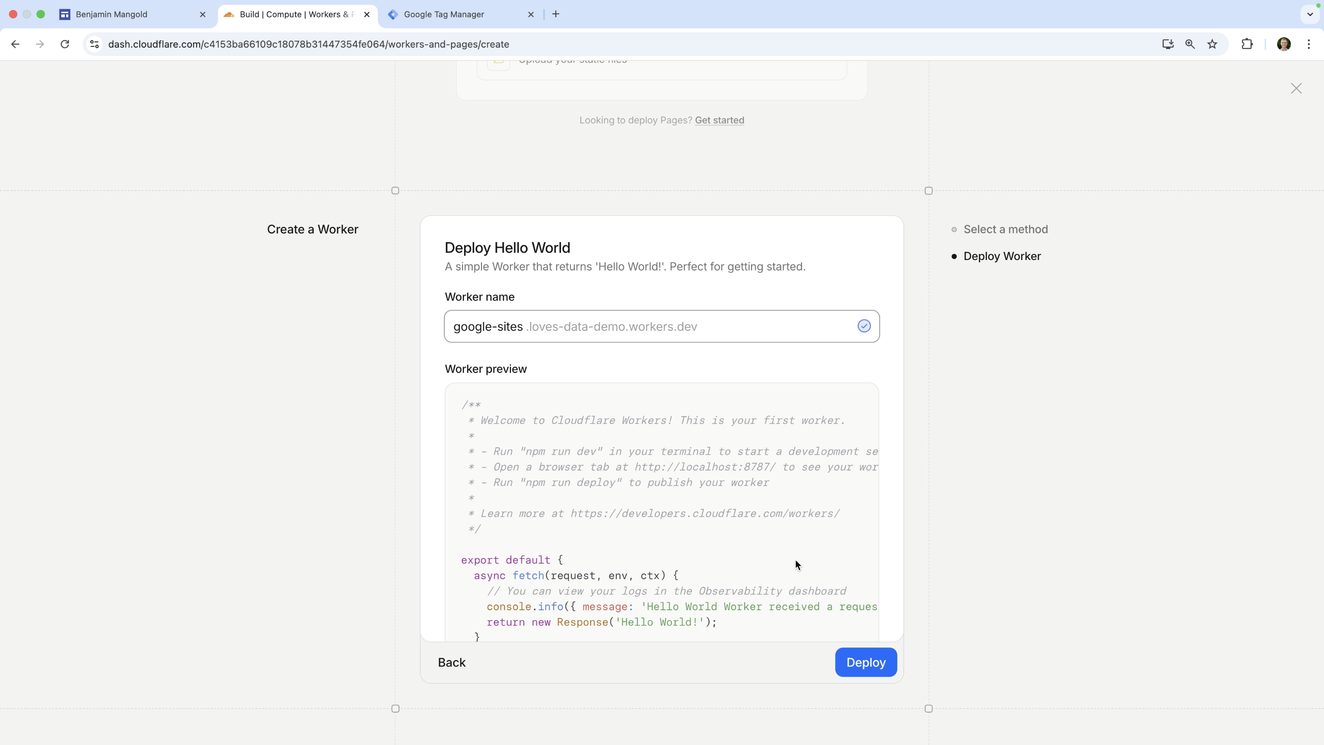This screenshot has width=1324, height=745.
Task: Click the Worker name label
Action: (x=479, y=297)
